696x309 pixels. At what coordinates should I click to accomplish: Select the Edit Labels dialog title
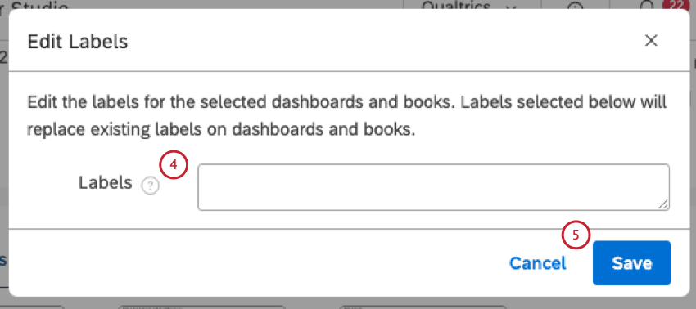[78, 42]
